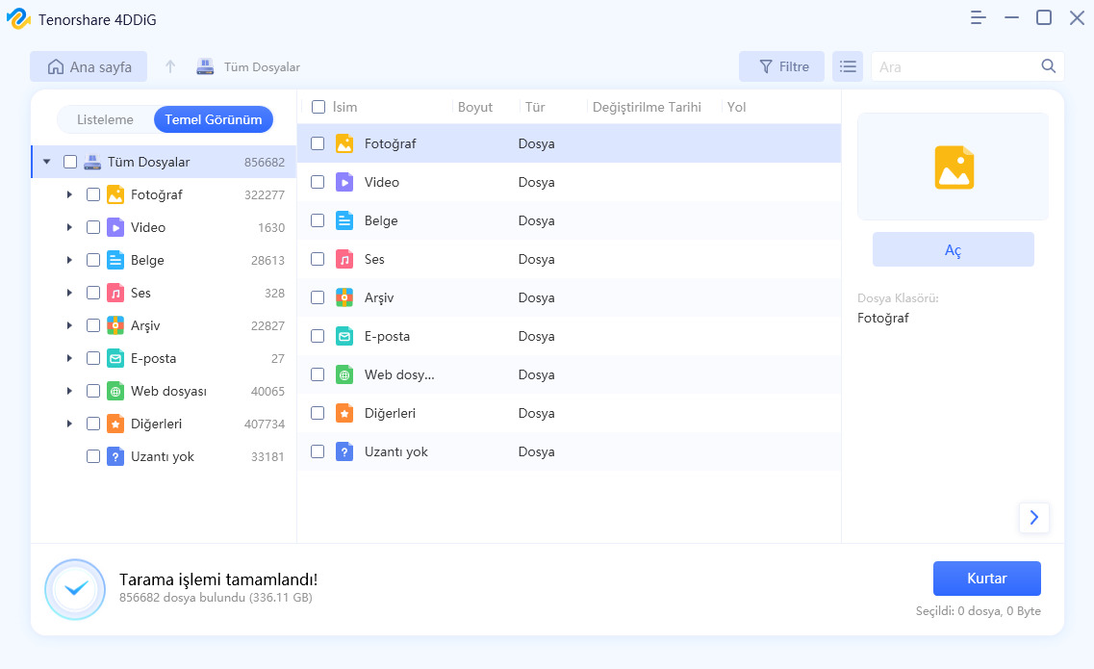Click the Uzantı yok question icon in tree
1094x669 pixels.
(x=115, y=456)
